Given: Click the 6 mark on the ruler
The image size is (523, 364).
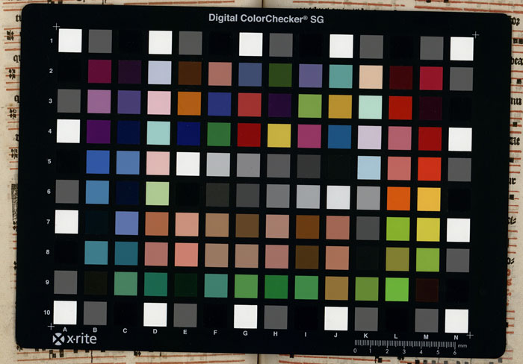Looking at the screenshot, I should click(x=454, y=352).
